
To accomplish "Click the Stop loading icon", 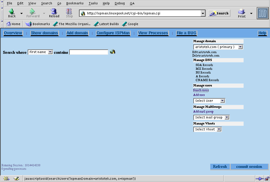I will (69, 13).
